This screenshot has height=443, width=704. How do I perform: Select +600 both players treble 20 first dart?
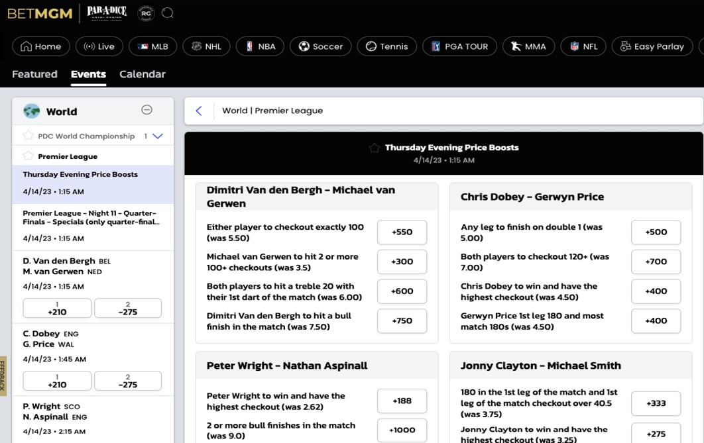(x=402, y=291)
